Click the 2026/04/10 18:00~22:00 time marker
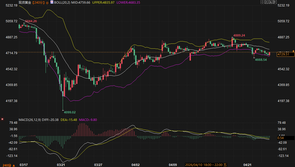Viewport: 295px width, 167px height. click(206, 165)
